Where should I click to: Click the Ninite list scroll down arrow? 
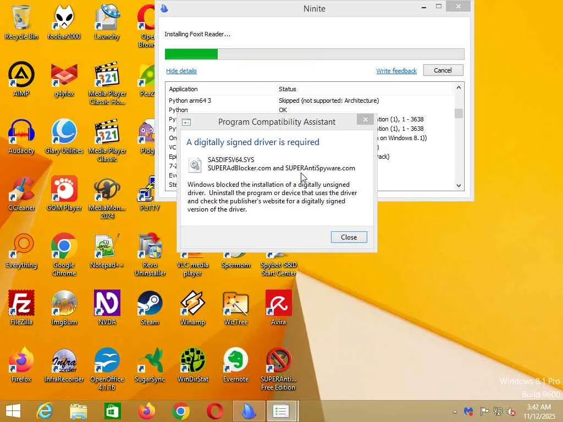coord(459,185)
